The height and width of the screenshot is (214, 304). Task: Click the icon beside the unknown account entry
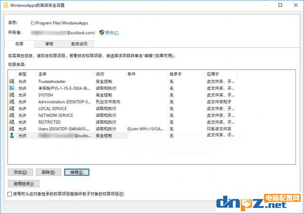coord(12,88)
